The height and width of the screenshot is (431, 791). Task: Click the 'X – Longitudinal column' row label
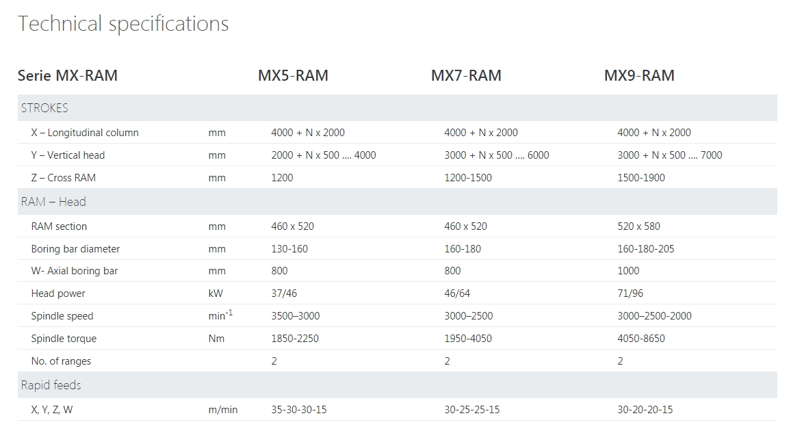click(x=85, y=133)
